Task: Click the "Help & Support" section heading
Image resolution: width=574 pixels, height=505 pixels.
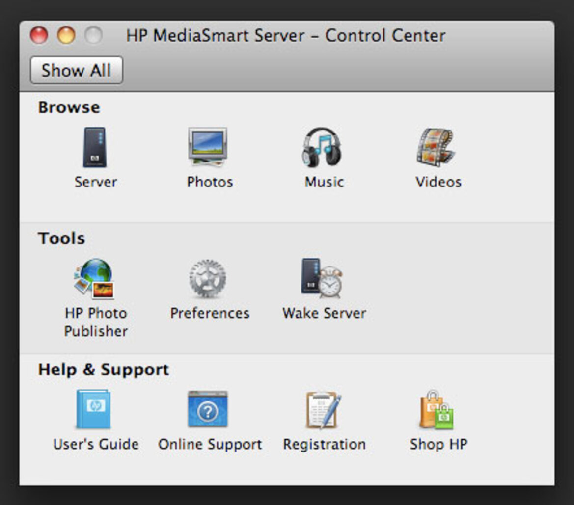Action: 104,369
